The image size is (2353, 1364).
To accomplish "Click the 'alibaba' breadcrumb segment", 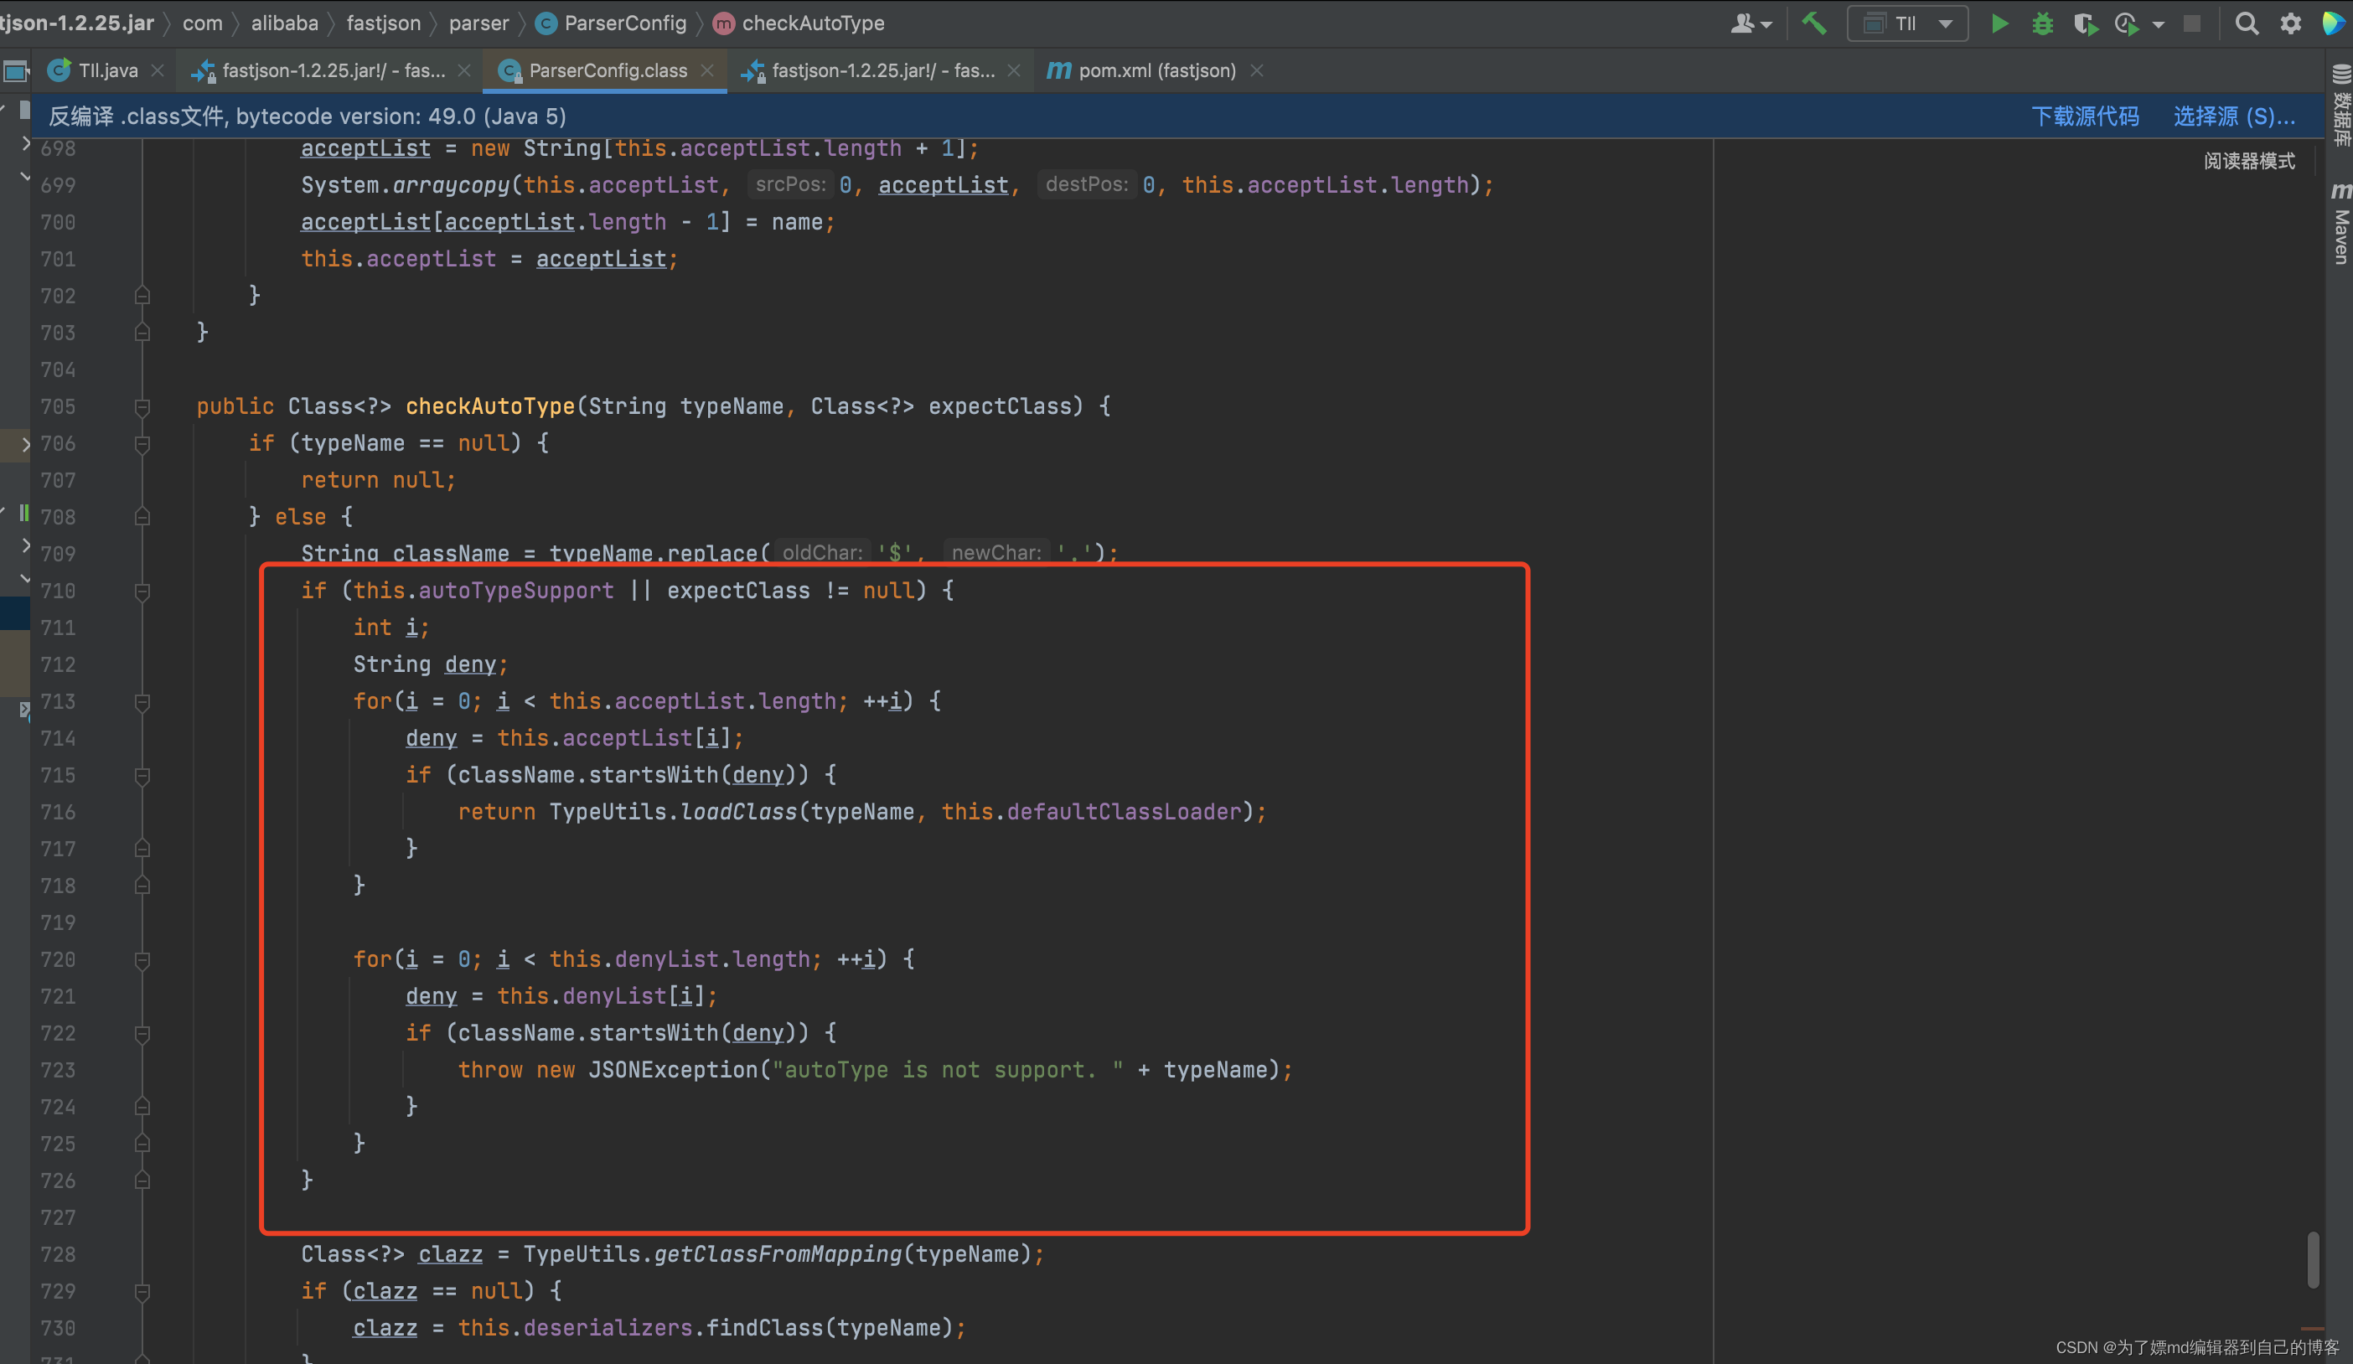I will click(285, 23).
